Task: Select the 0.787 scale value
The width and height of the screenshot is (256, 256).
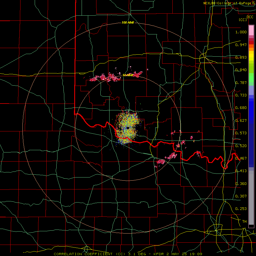Action: coord(241,82)
